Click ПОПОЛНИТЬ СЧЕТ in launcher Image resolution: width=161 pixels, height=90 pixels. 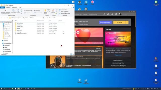coord(118,60)
